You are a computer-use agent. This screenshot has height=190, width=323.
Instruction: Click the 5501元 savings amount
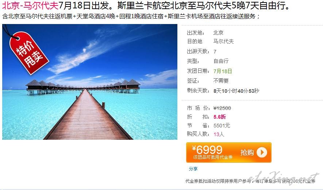pyautogui.click(x=222, y=126)
